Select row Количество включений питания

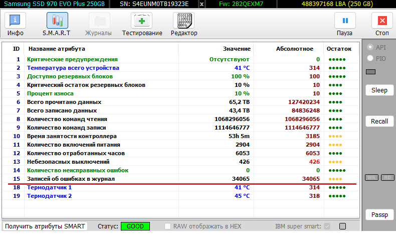(180, 145)
